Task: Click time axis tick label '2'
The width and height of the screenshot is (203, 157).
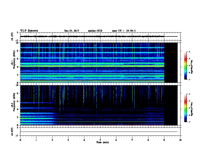Action: [52, 140]
